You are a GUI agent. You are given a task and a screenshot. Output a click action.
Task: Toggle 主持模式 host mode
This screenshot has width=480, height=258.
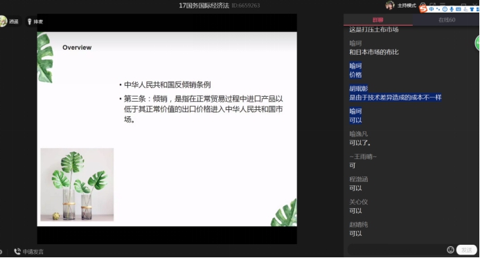(x=407, y=6)
